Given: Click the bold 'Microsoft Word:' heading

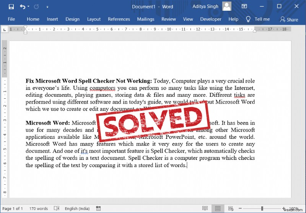Looking at the screenshot, I should click(x=48, y=123).
